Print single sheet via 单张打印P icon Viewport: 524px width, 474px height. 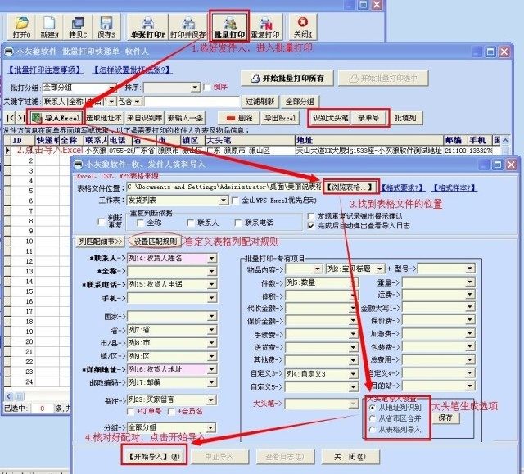[x=148, y=27]
